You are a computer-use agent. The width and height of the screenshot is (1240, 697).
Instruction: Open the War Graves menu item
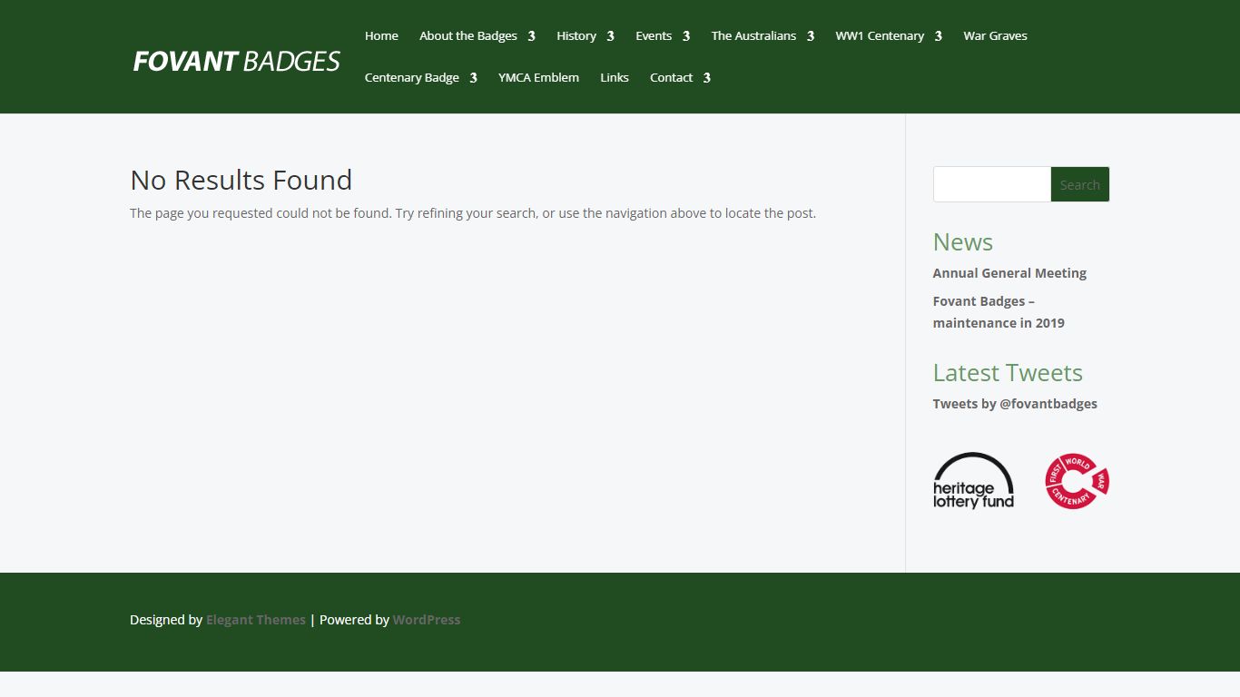pyautogui.click(x=995, y=36)
